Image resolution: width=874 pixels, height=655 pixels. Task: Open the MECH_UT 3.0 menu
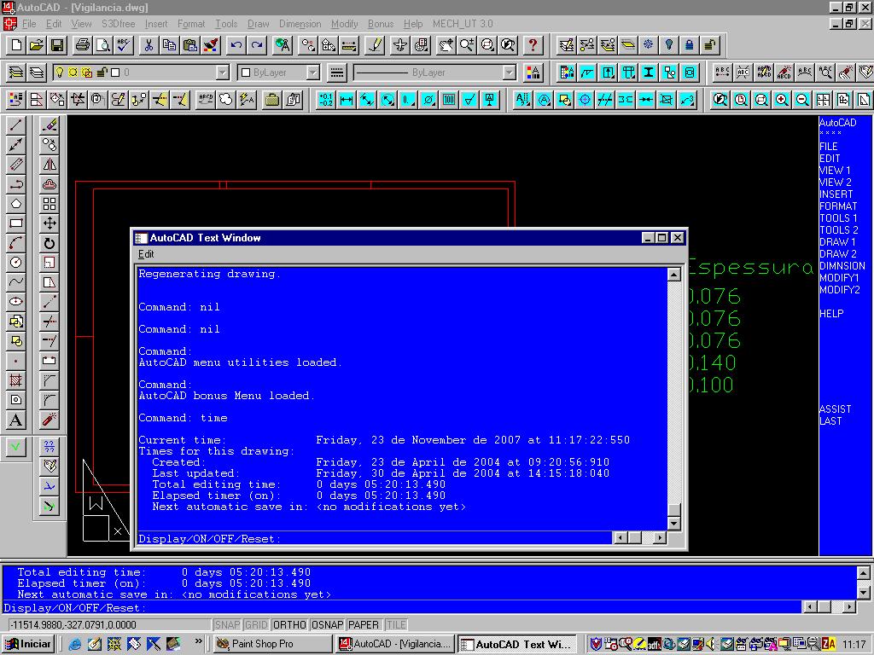tap(463, 24)
